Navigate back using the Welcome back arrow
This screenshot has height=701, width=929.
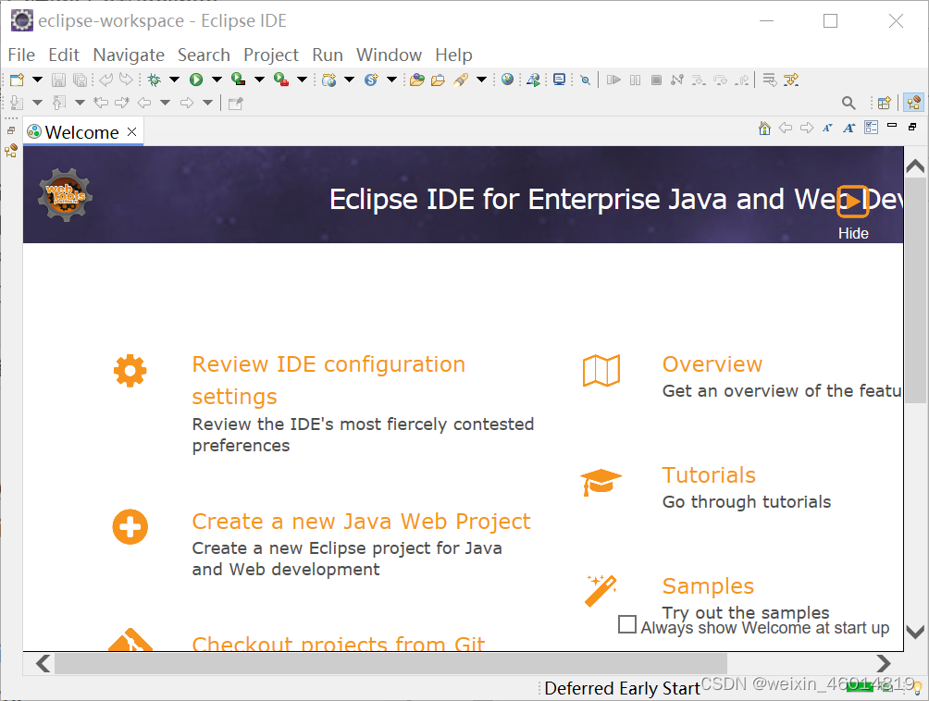(786, 128)
